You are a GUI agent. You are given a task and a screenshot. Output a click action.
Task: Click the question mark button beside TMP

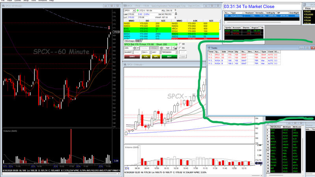173,48
